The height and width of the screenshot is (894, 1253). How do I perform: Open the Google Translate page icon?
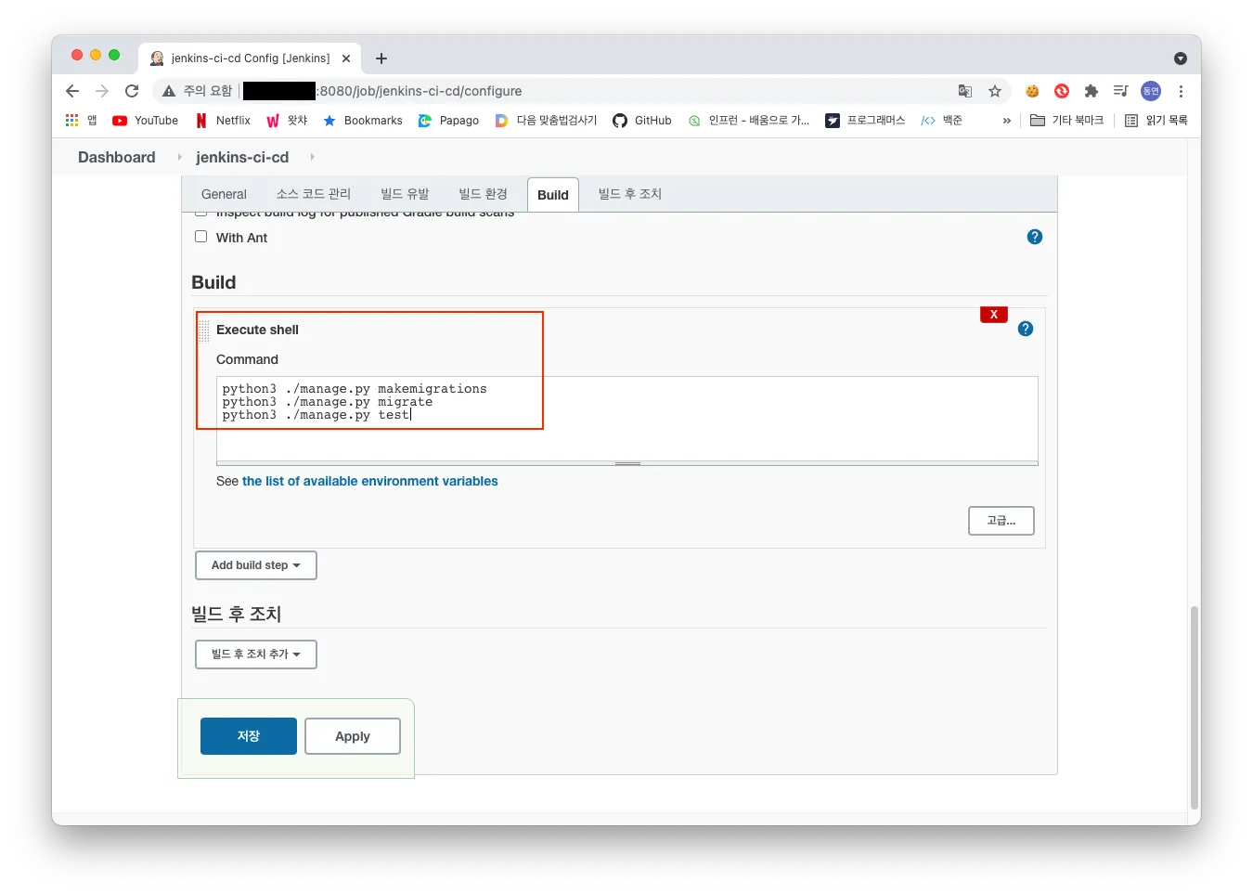pos(965,91)
